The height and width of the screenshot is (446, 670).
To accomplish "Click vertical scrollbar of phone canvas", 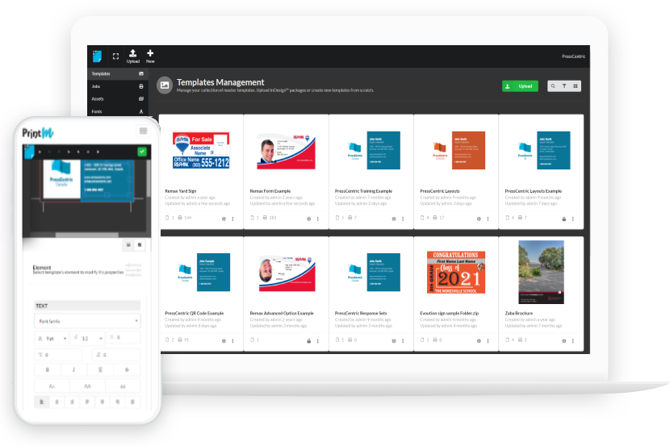I will point(149,179).
